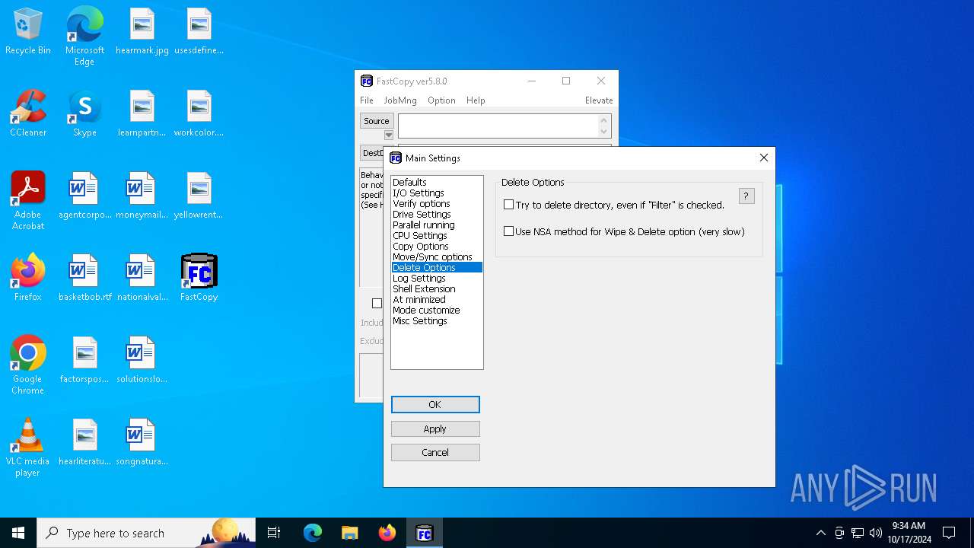Open the Recycle Bin desktop icon
The image size is (974, 548).
click(28, 32)
